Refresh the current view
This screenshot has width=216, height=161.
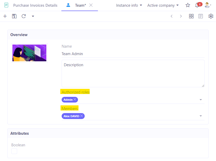pyautogui.click(x=24, y=16)
